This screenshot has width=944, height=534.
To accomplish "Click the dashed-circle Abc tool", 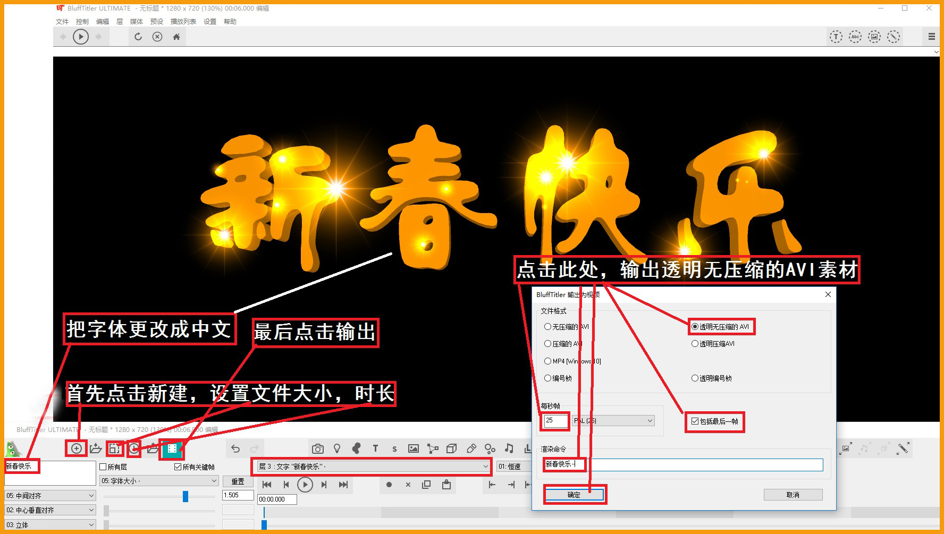I will 855,37.
